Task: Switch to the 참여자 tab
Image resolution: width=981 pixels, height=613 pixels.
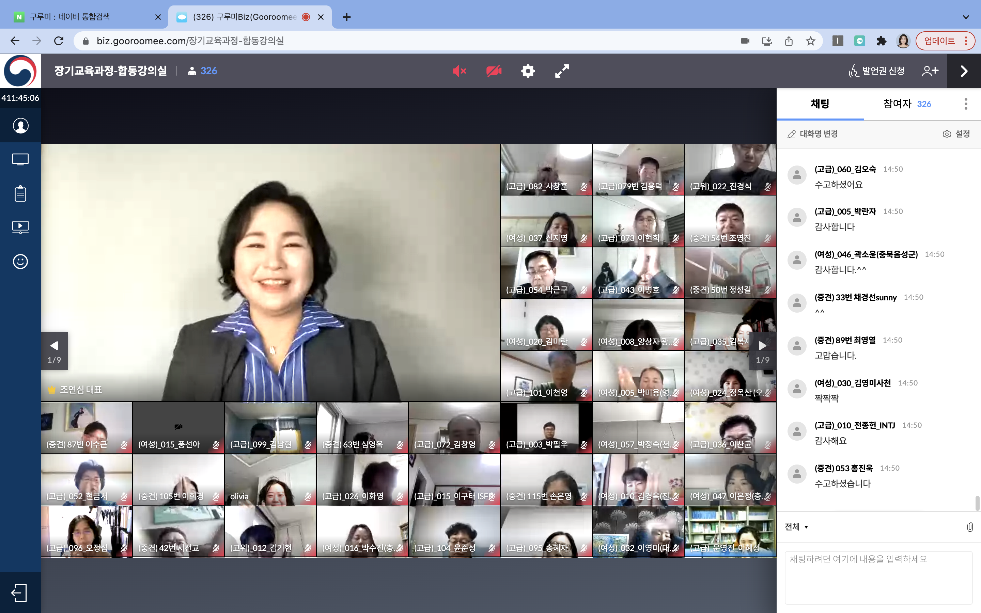Action: [x=907, y=104]
